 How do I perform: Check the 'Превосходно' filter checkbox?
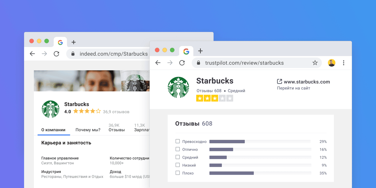[177, 141]
